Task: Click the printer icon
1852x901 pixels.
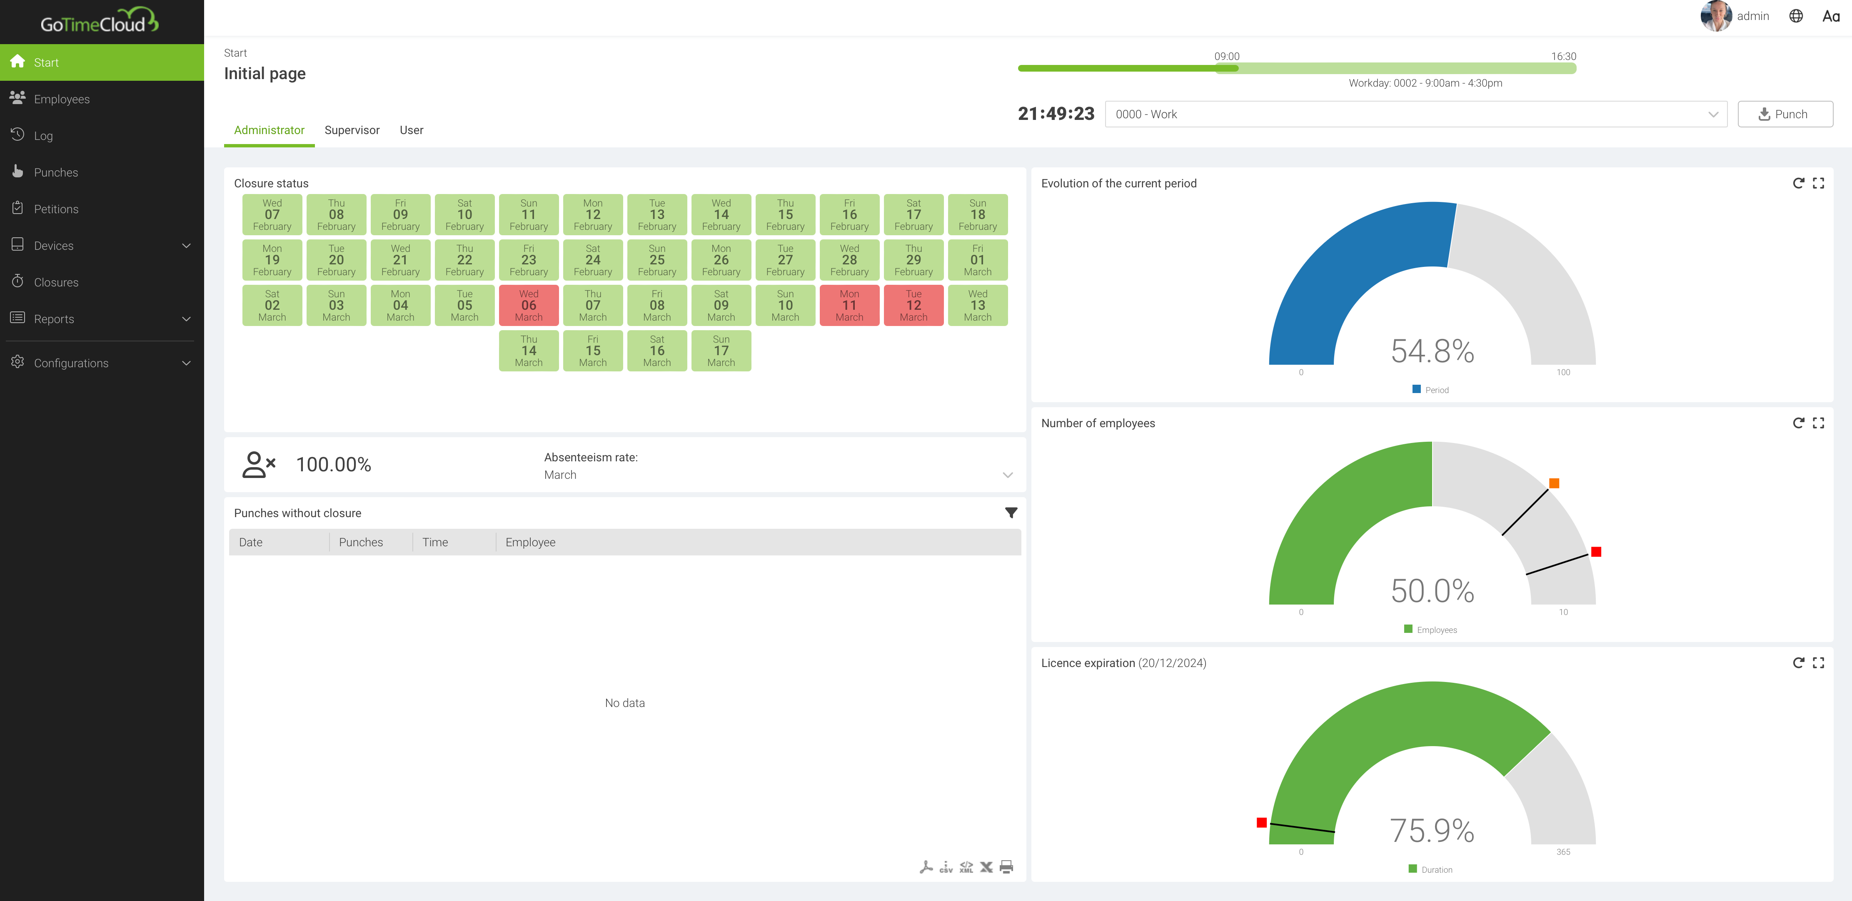Action: [1006, 866]
